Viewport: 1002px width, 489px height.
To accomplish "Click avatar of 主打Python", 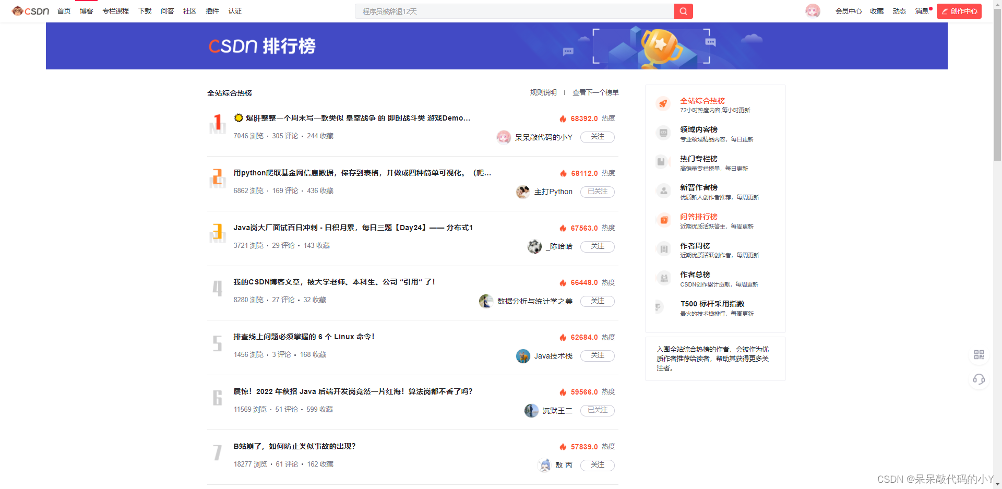I will (523, 192).
